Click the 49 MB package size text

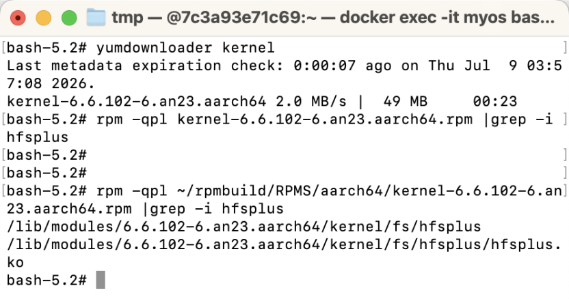(406, 102)
